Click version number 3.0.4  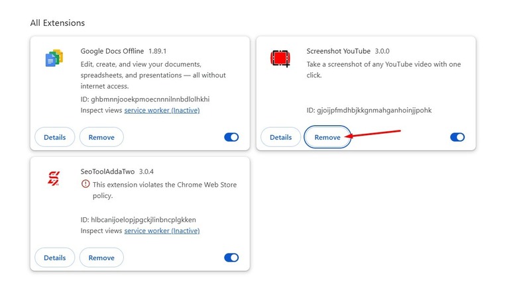146,171
